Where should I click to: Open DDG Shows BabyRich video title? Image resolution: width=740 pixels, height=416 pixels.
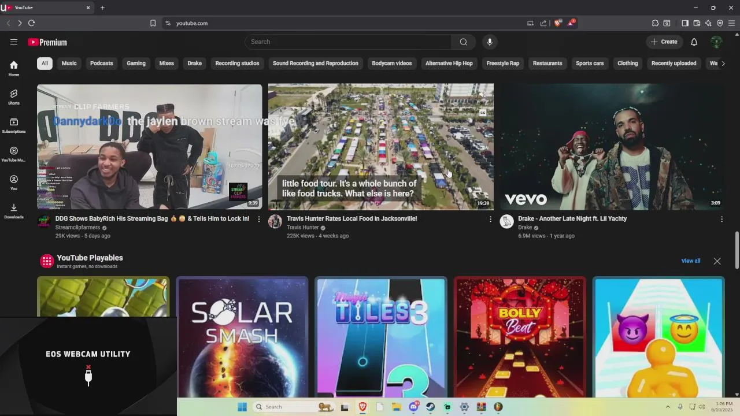(152, 218)
